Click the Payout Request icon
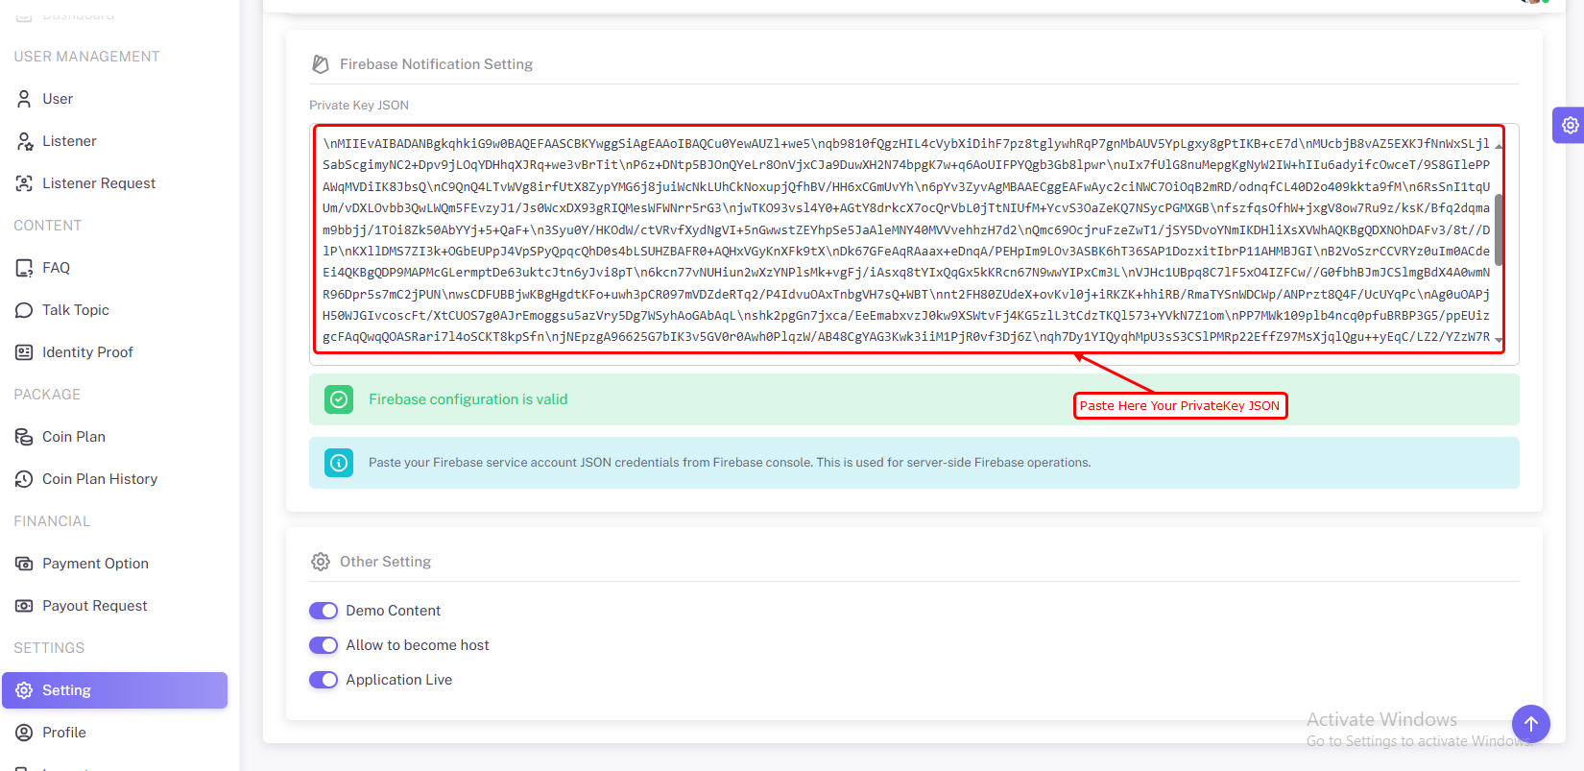Viewport: 1584px width, 771px height. (x=24, y=606)
